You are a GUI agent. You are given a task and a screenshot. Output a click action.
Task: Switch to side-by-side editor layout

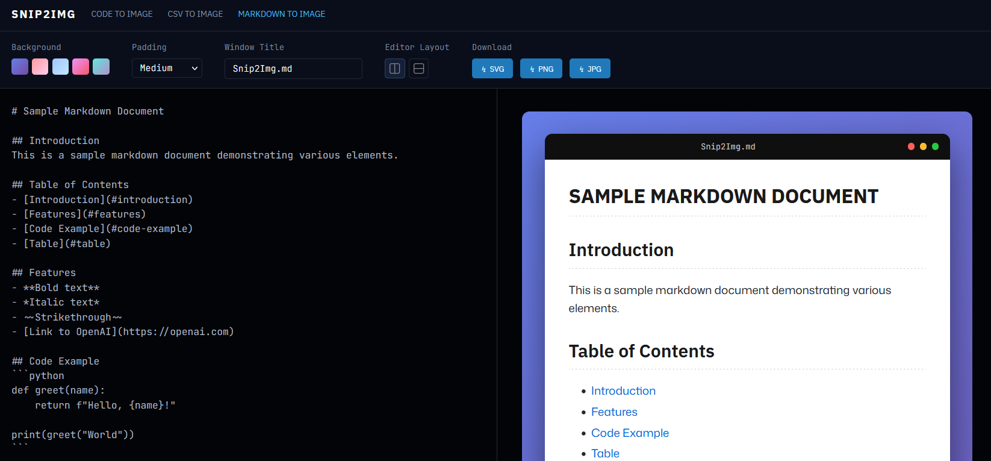coord(395,69)
